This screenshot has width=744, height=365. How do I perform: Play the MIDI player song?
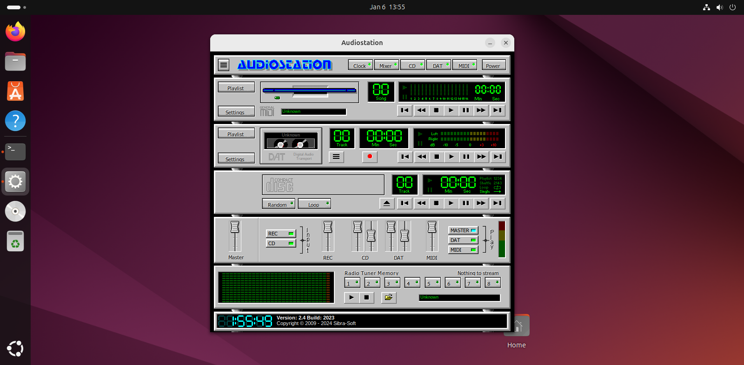pos(451,111)
